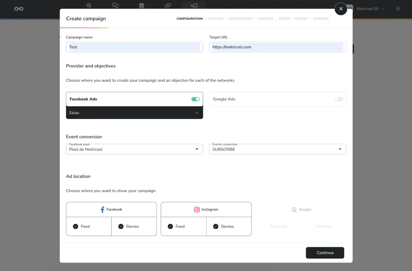Open the SmartLinks chain icon
The height and width of the screenshot is (271, 412).
(x=168, y=5)
